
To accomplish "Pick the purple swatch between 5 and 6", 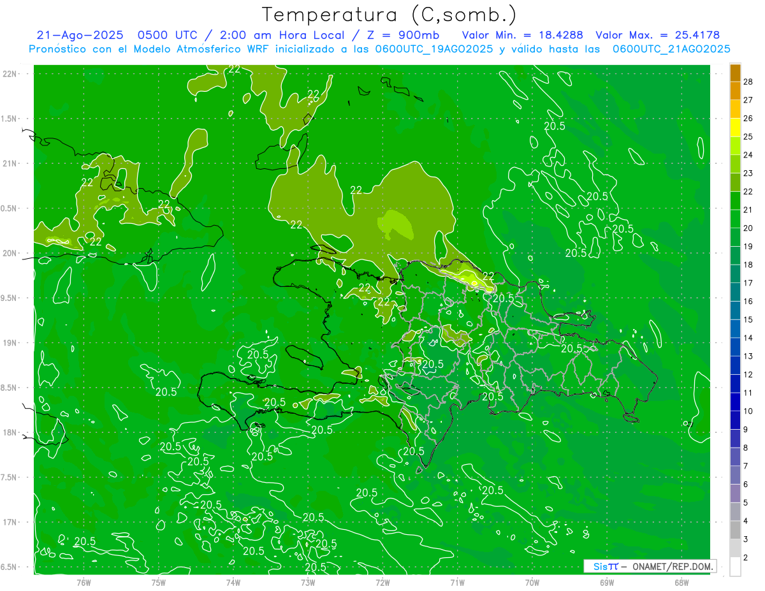I will point(735,494).
